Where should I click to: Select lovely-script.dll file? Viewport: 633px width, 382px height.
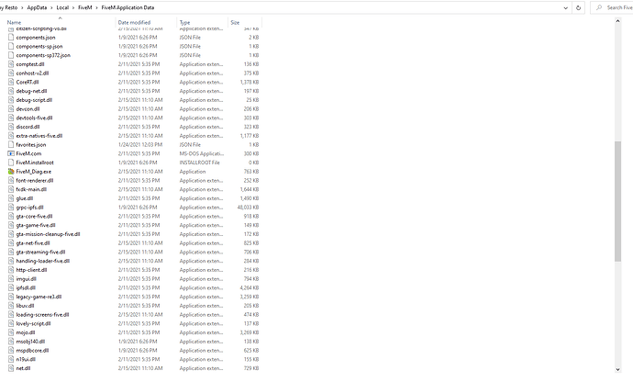click(x=34, y=324)
